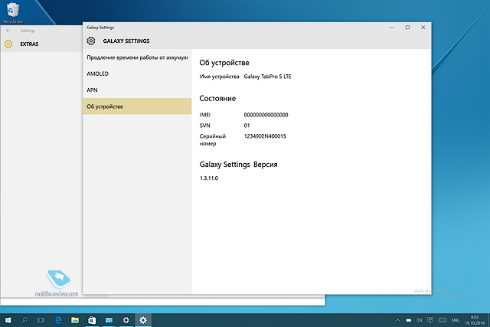The width and height of the screenshot is (490, 327).
Task: Open Task View from taskbar
Action: 41,320
